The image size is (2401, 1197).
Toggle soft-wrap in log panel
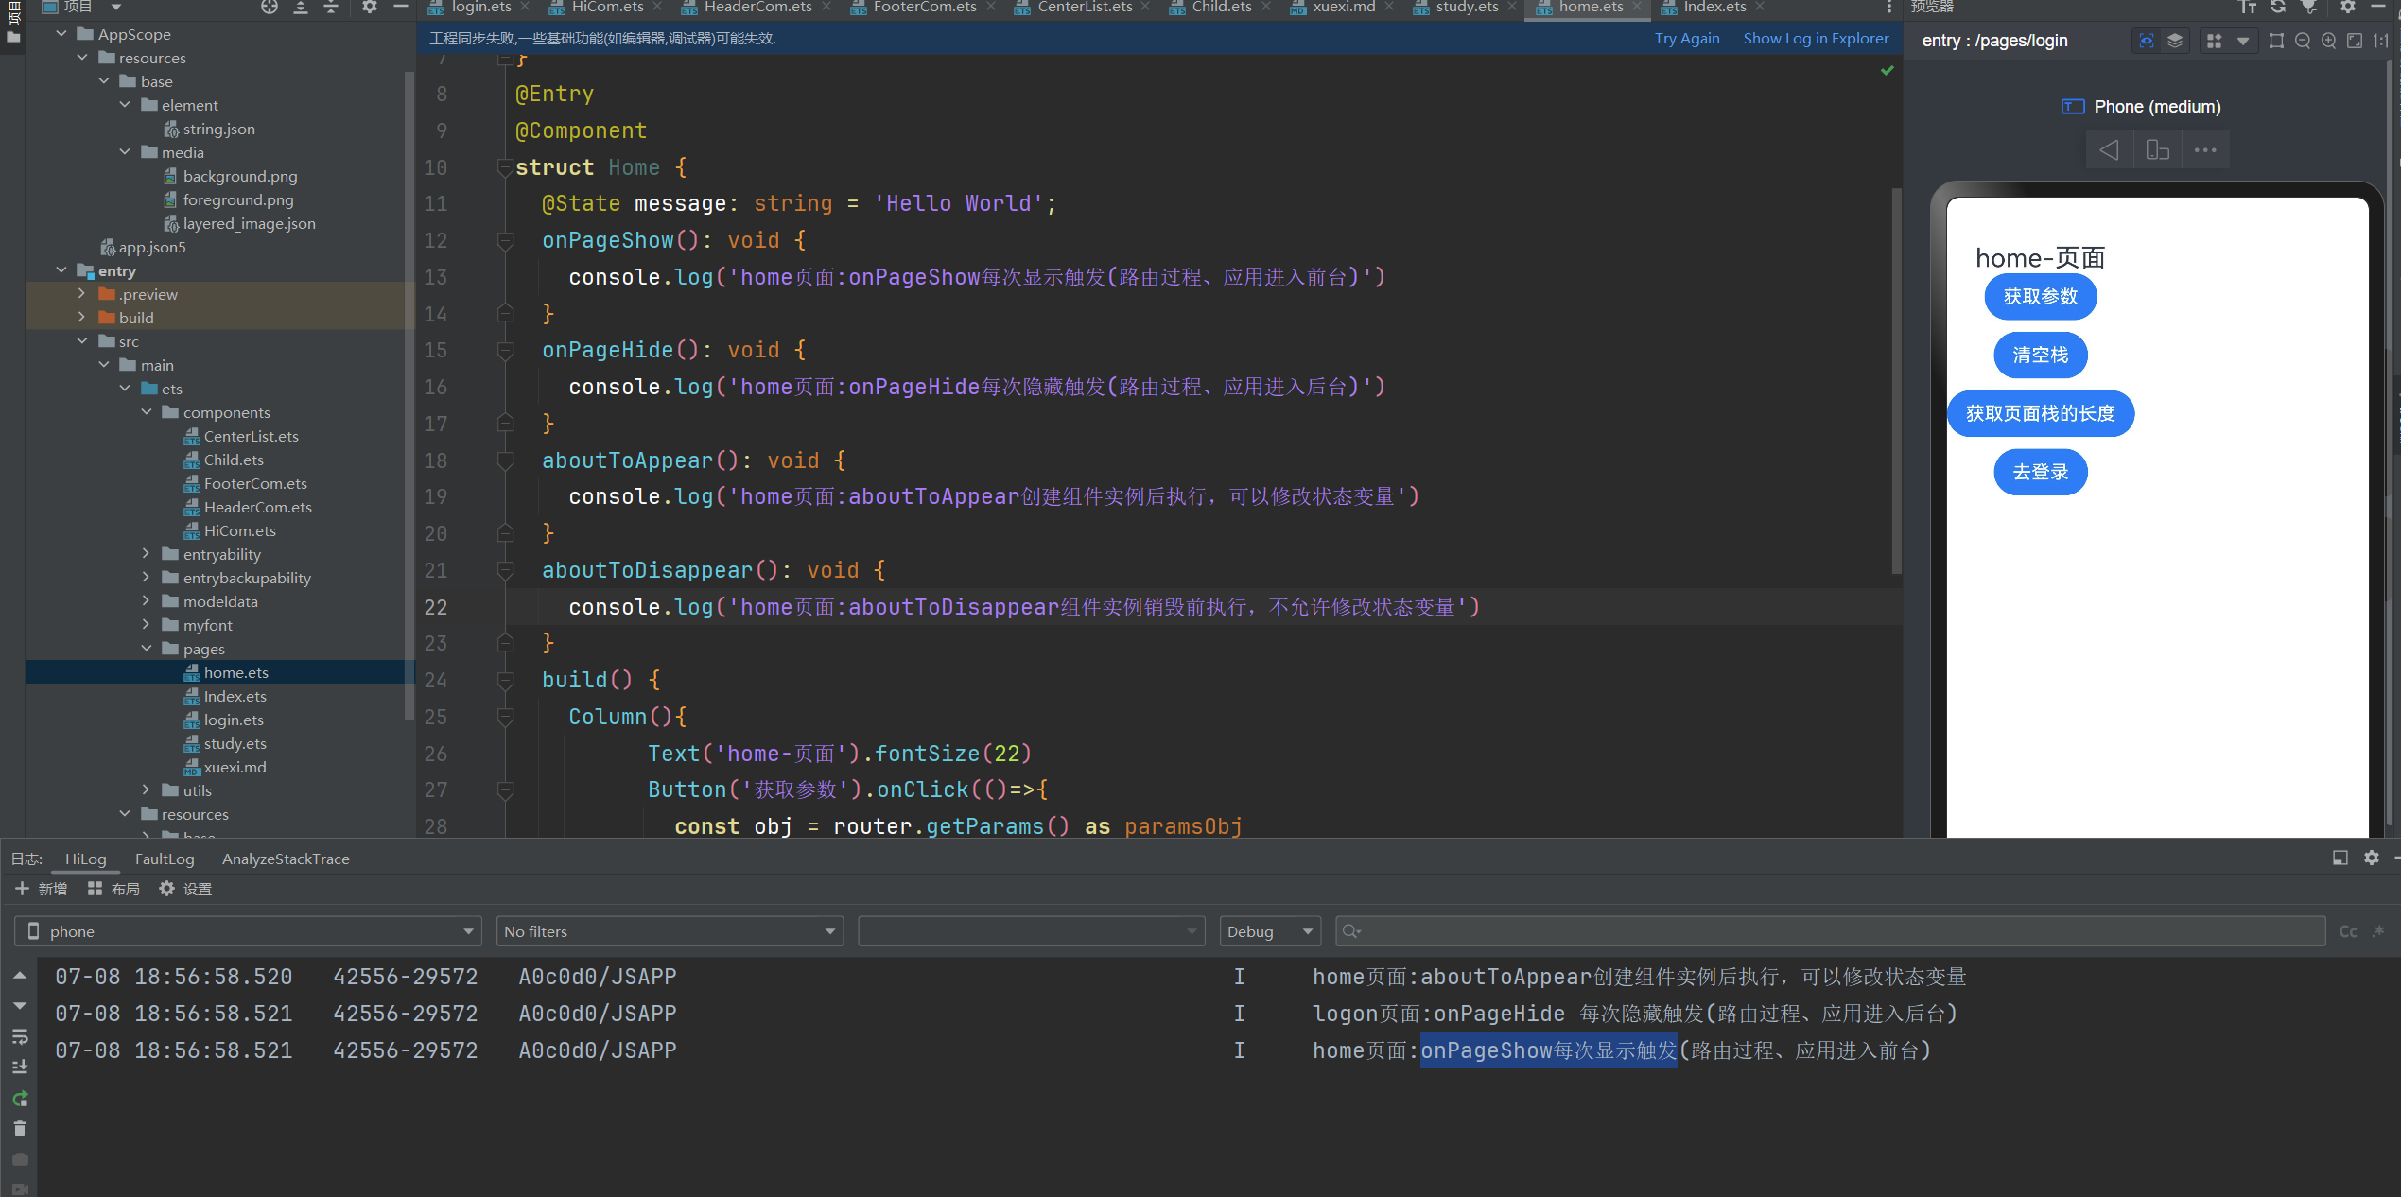[x=20, y=1037]
